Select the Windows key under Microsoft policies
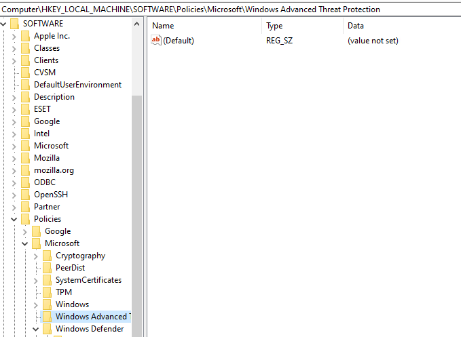461x337 pixels. click(73, 304)
